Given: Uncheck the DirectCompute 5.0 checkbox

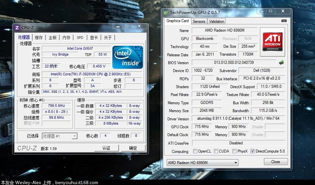Looking at the screenshot, I should tap(253, 151).
